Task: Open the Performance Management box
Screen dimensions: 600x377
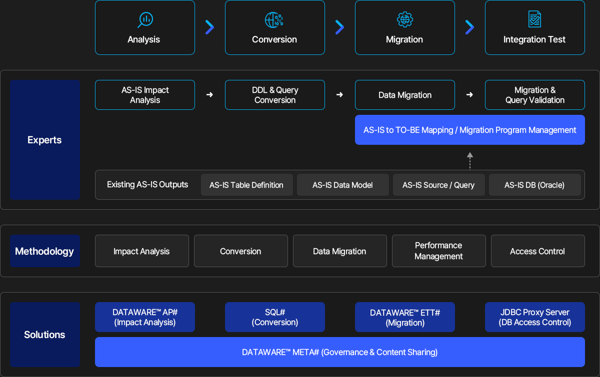Action: coord(439,251)
